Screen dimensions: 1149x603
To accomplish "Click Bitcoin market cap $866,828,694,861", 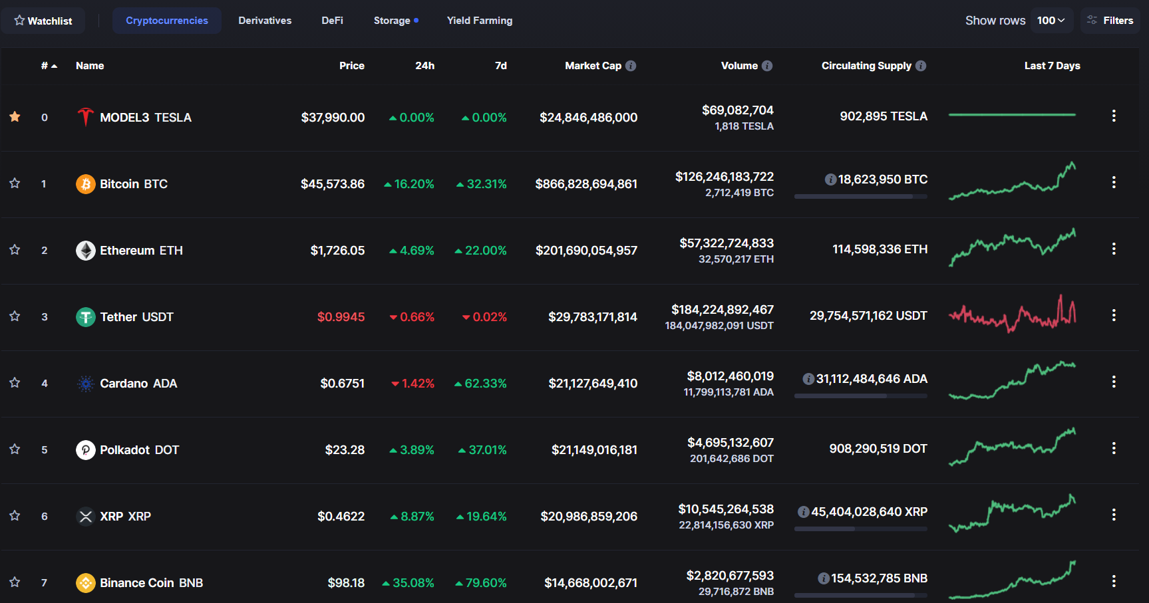I will pyautogui.click(x=586, y=183).
